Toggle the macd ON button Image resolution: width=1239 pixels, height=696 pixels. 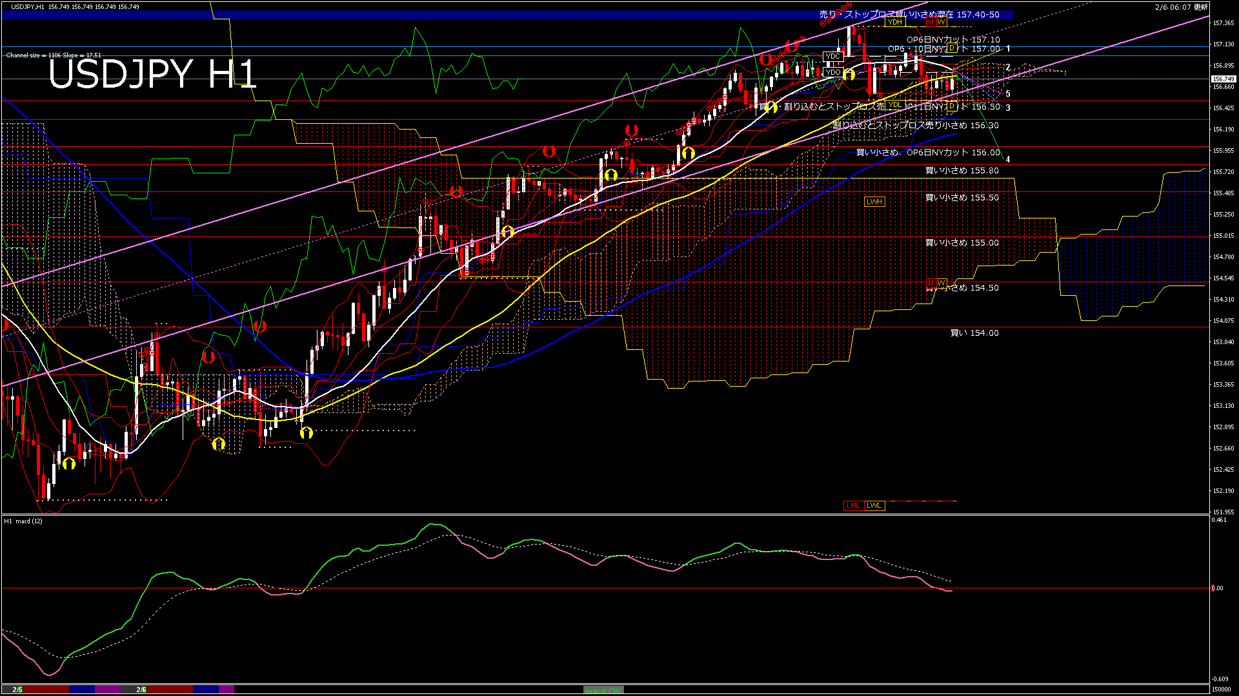tap(603, 690)
